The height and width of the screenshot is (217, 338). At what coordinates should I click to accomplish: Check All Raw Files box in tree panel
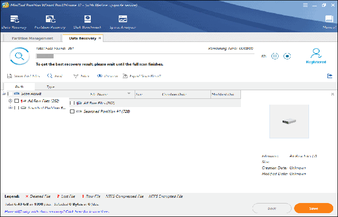(17, 101)
